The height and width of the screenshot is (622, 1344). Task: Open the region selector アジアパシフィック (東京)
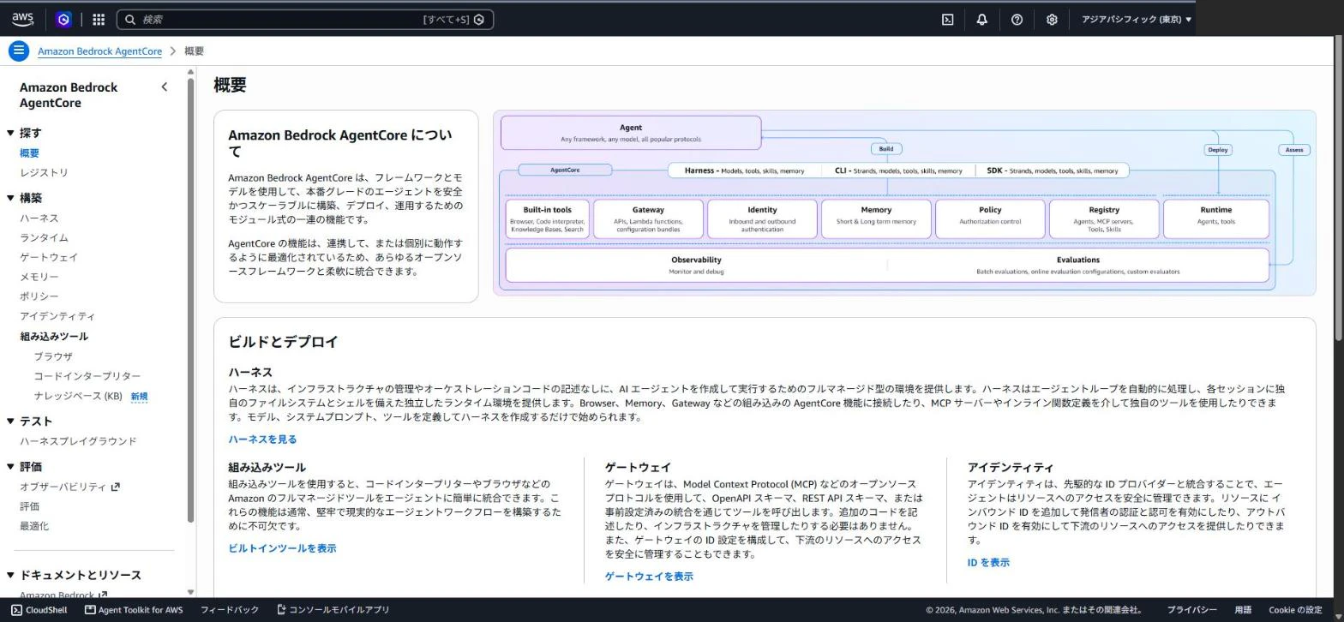click(1136, 19)
